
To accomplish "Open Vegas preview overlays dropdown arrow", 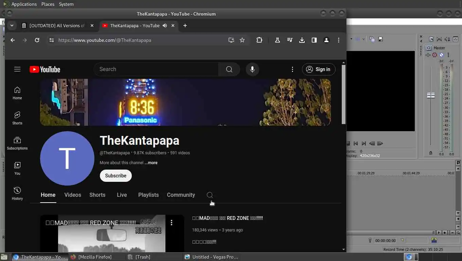I will pos(363,39).
